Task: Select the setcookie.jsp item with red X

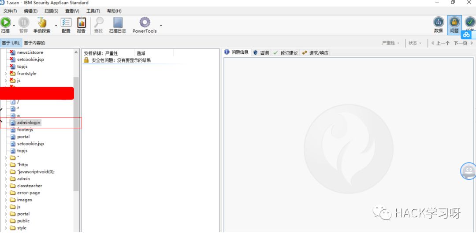Action: pyautogui.click(x=30, y=59)
